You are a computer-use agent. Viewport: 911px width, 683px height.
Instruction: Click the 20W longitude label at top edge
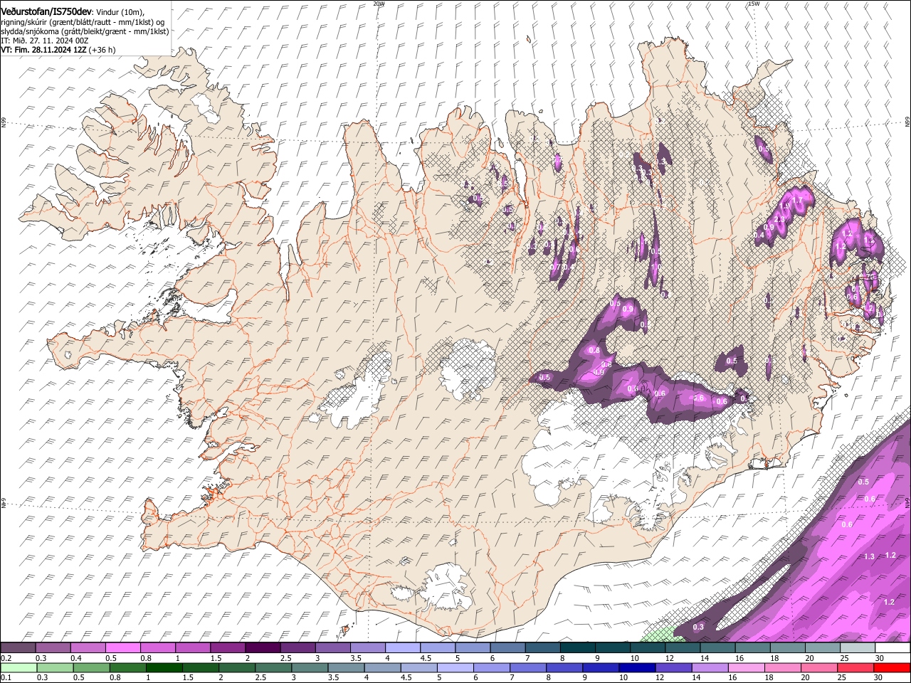tap(379, 4)
